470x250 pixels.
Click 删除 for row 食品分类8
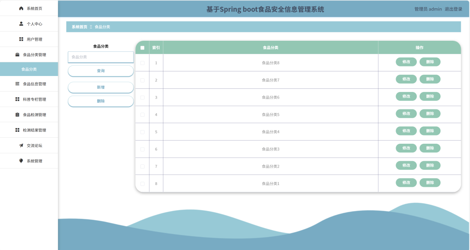pos(430,62)
